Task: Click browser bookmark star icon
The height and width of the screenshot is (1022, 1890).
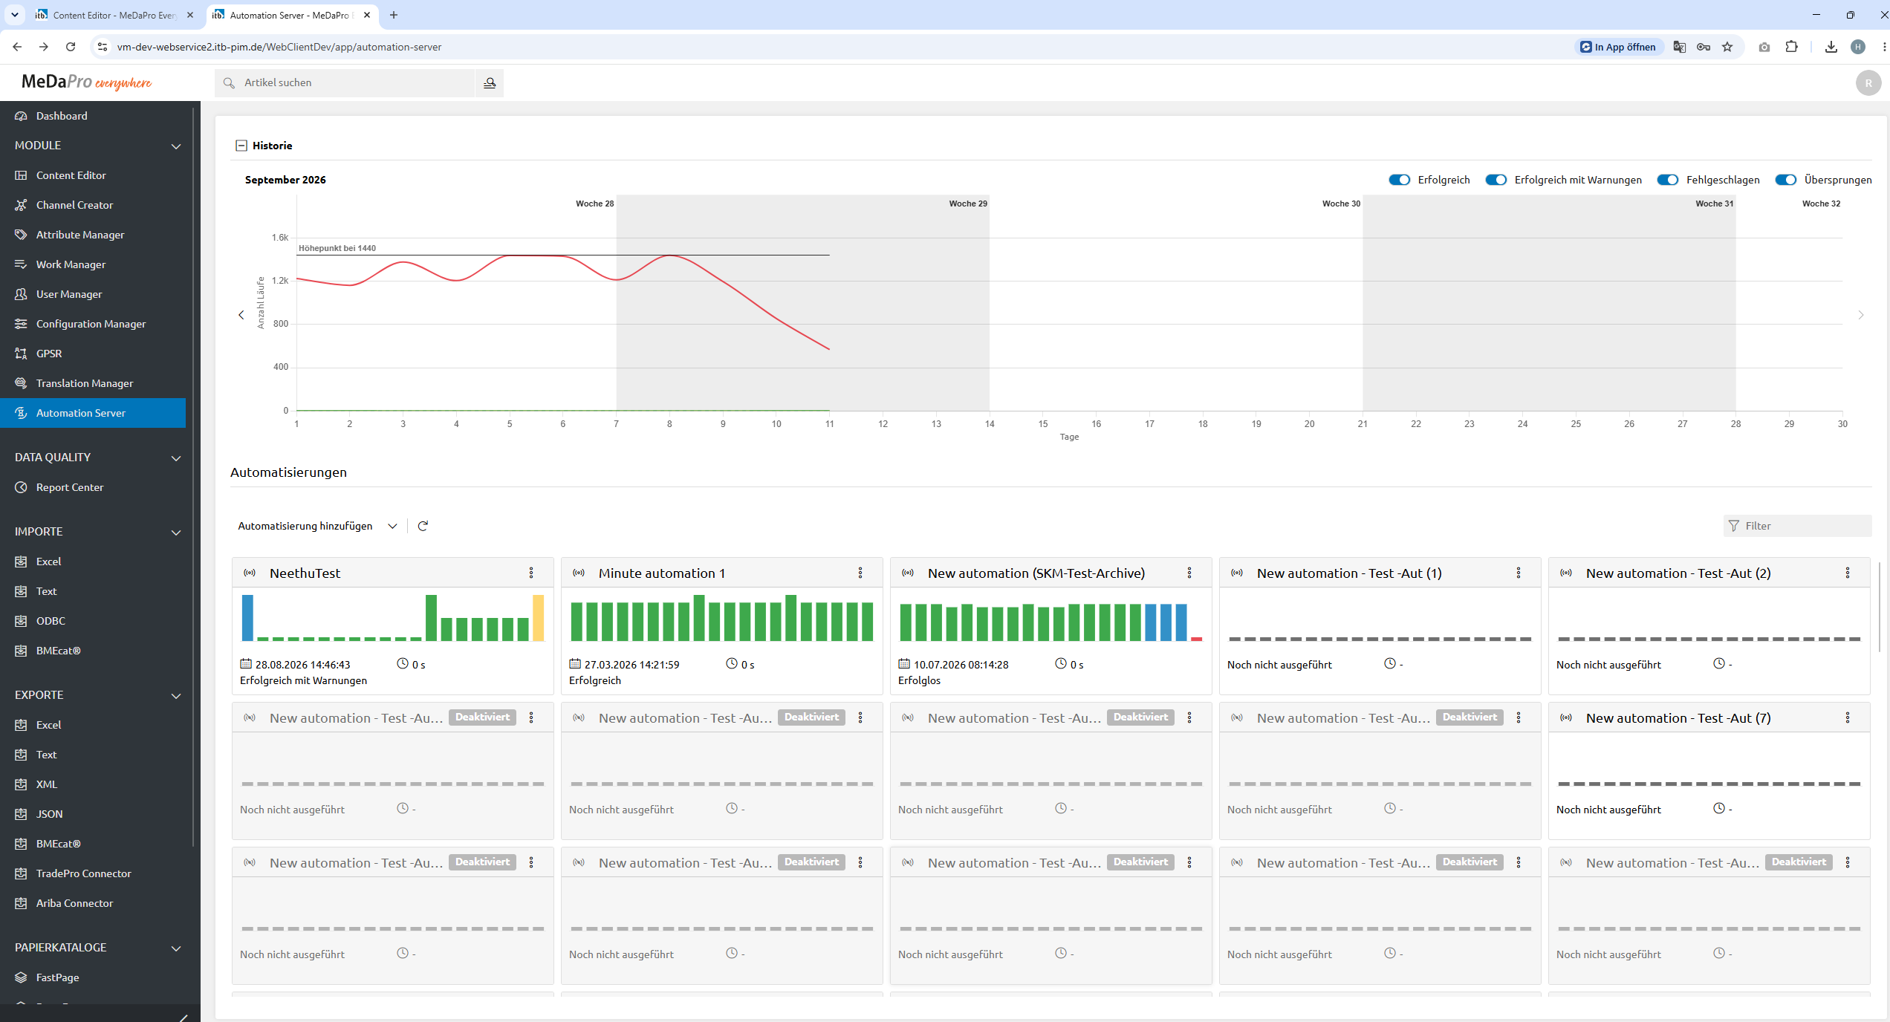Action: (1727, 47)
